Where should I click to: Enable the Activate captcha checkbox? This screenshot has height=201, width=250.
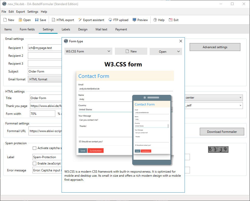(34, 148)
